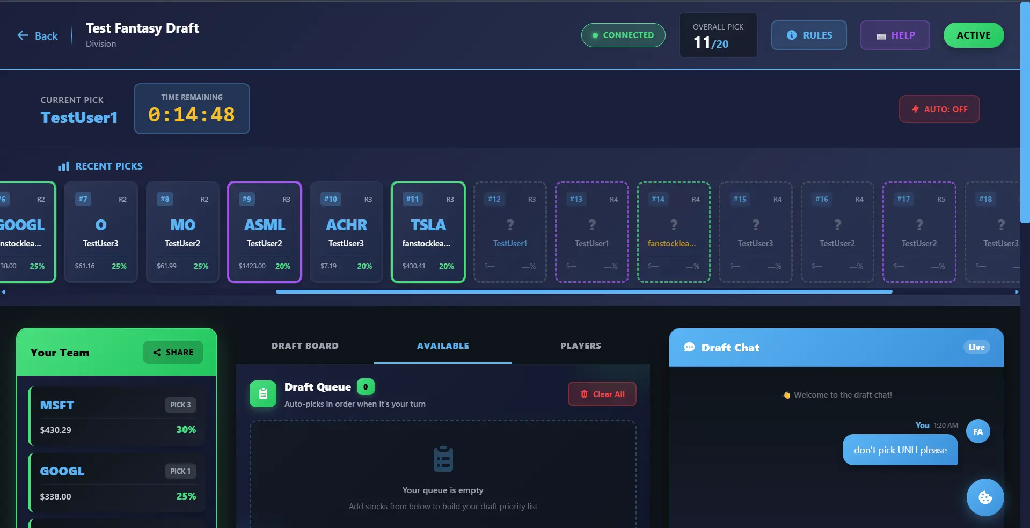Click the Recent Picks bar chart icon

63,166
